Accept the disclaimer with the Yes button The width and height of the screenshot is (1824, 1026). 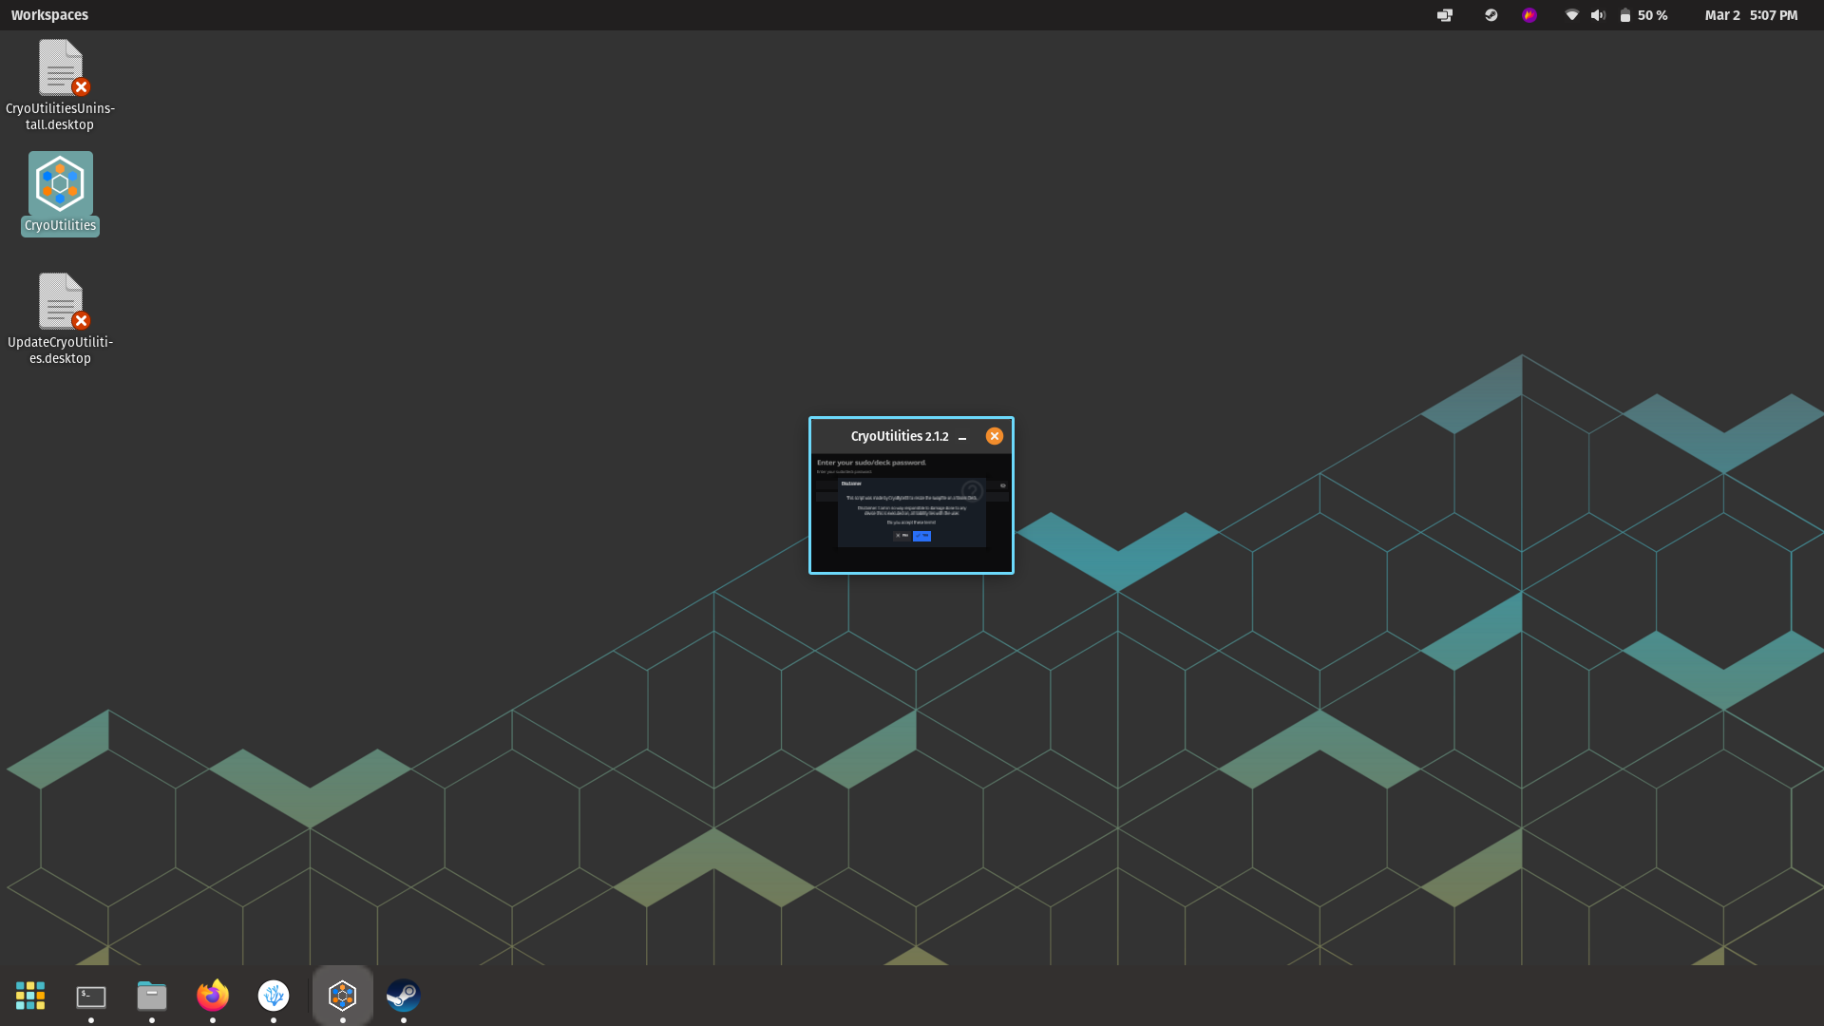click(x=921, y=536)
